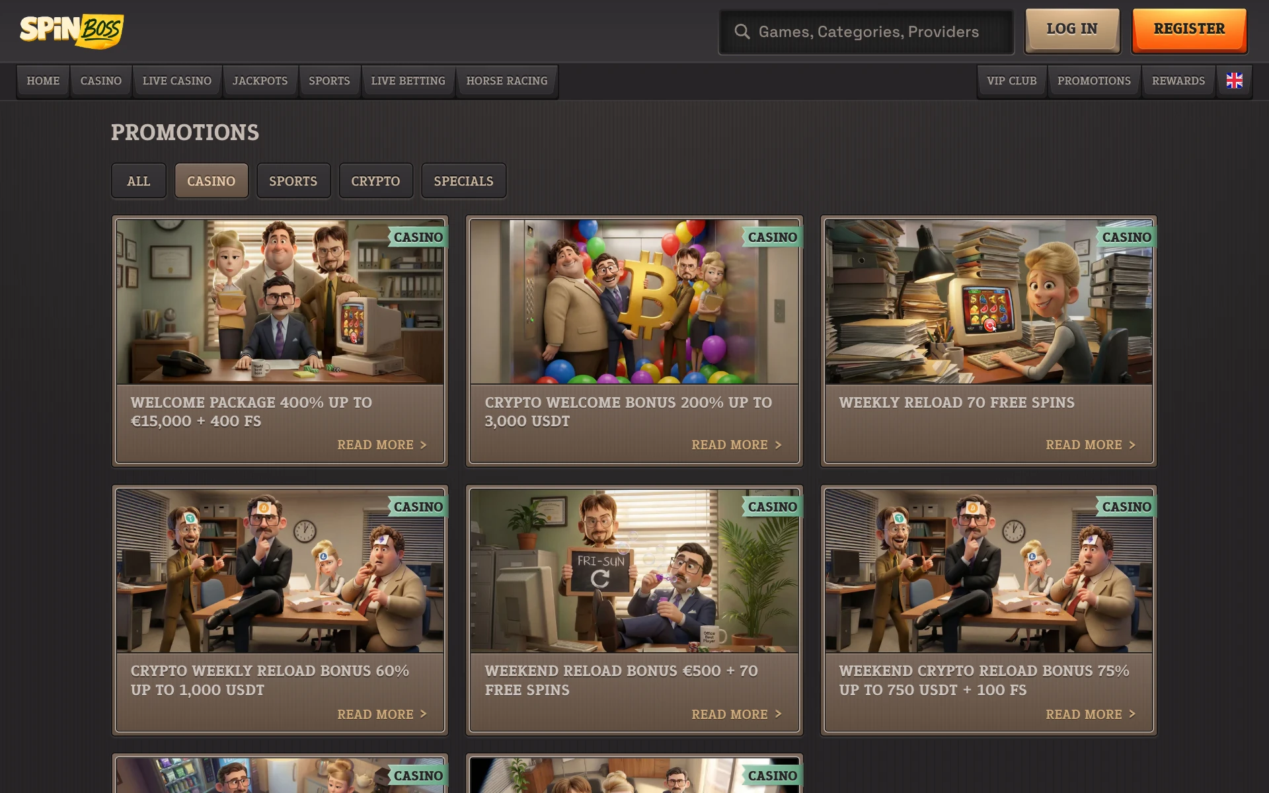Click the title 'WELCOME PACKAGE 400% UP TO €15,000 + 400 FS'

251,412
